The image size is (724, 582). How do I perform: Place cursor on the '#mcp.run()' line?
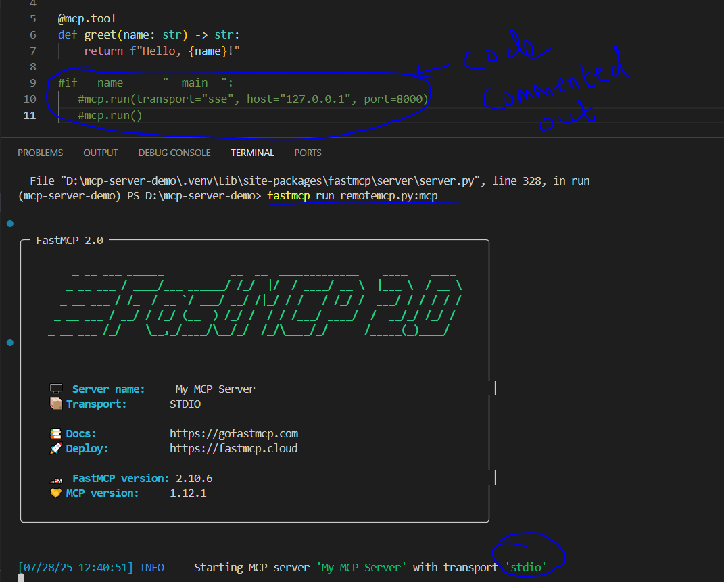pyautogui.click(x=110, y=116)
